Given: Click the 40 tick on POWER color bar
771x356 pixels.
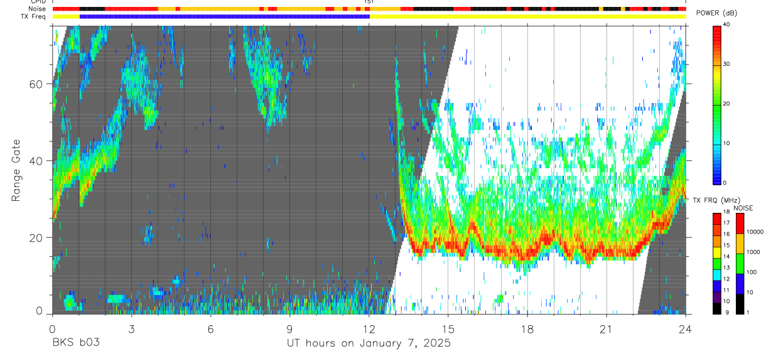Looking at the screenshot, I should [728, 24].
